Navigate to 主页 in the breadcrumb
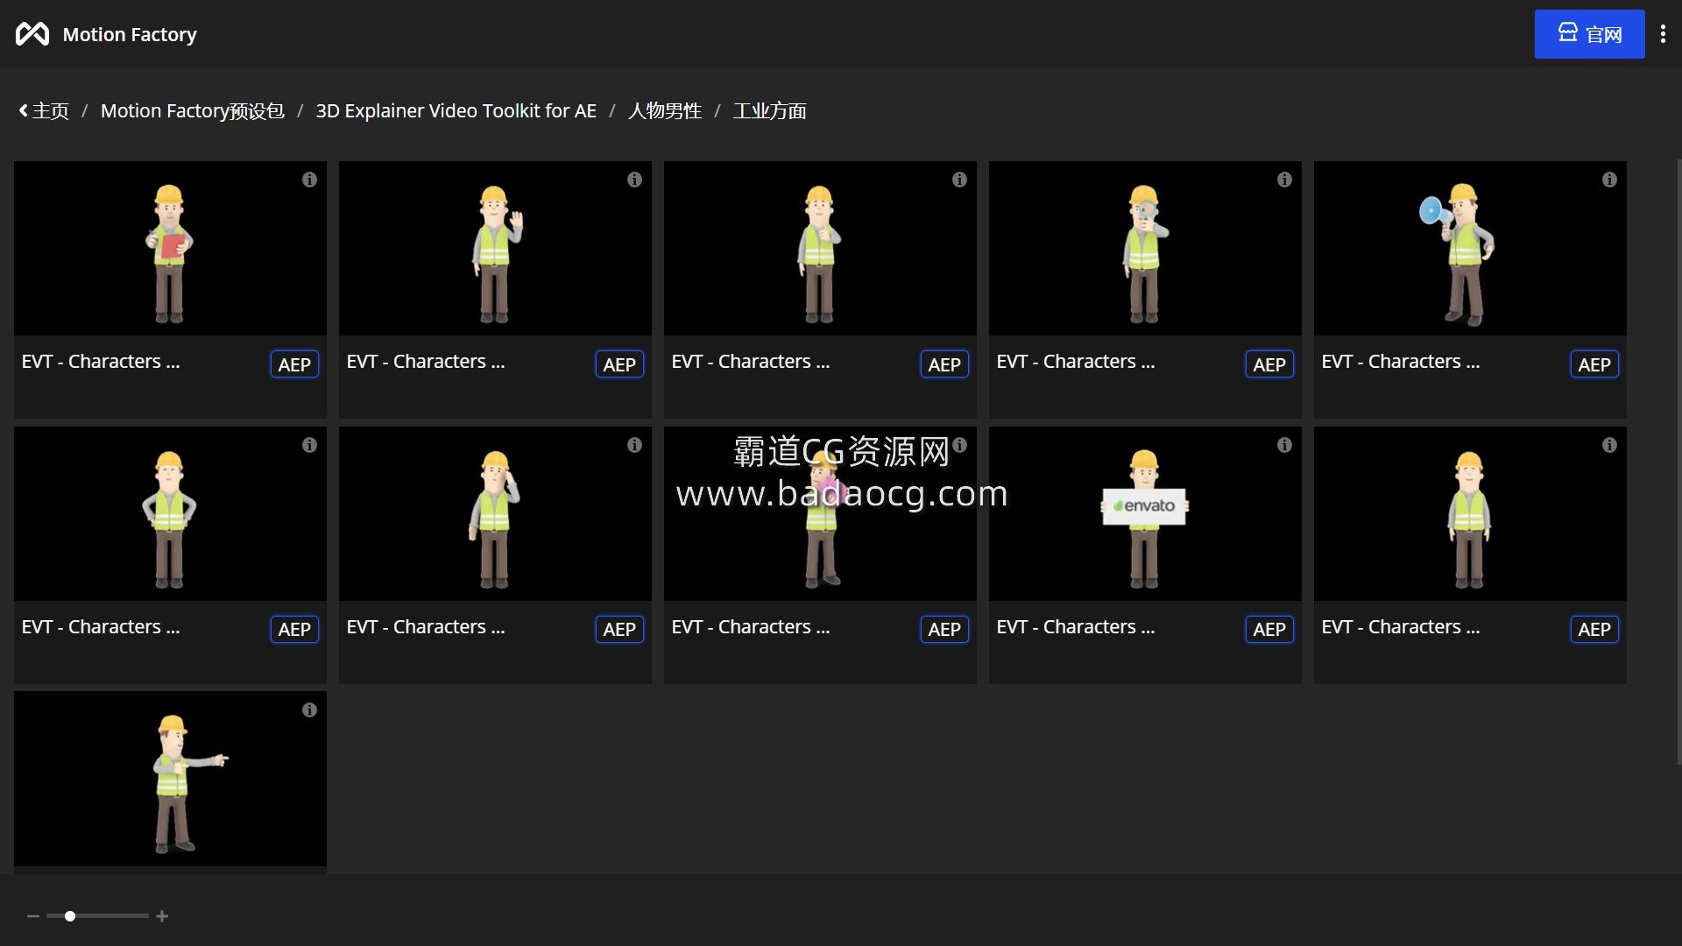Viewport: 1682px width, 946px height. [51, 111]
